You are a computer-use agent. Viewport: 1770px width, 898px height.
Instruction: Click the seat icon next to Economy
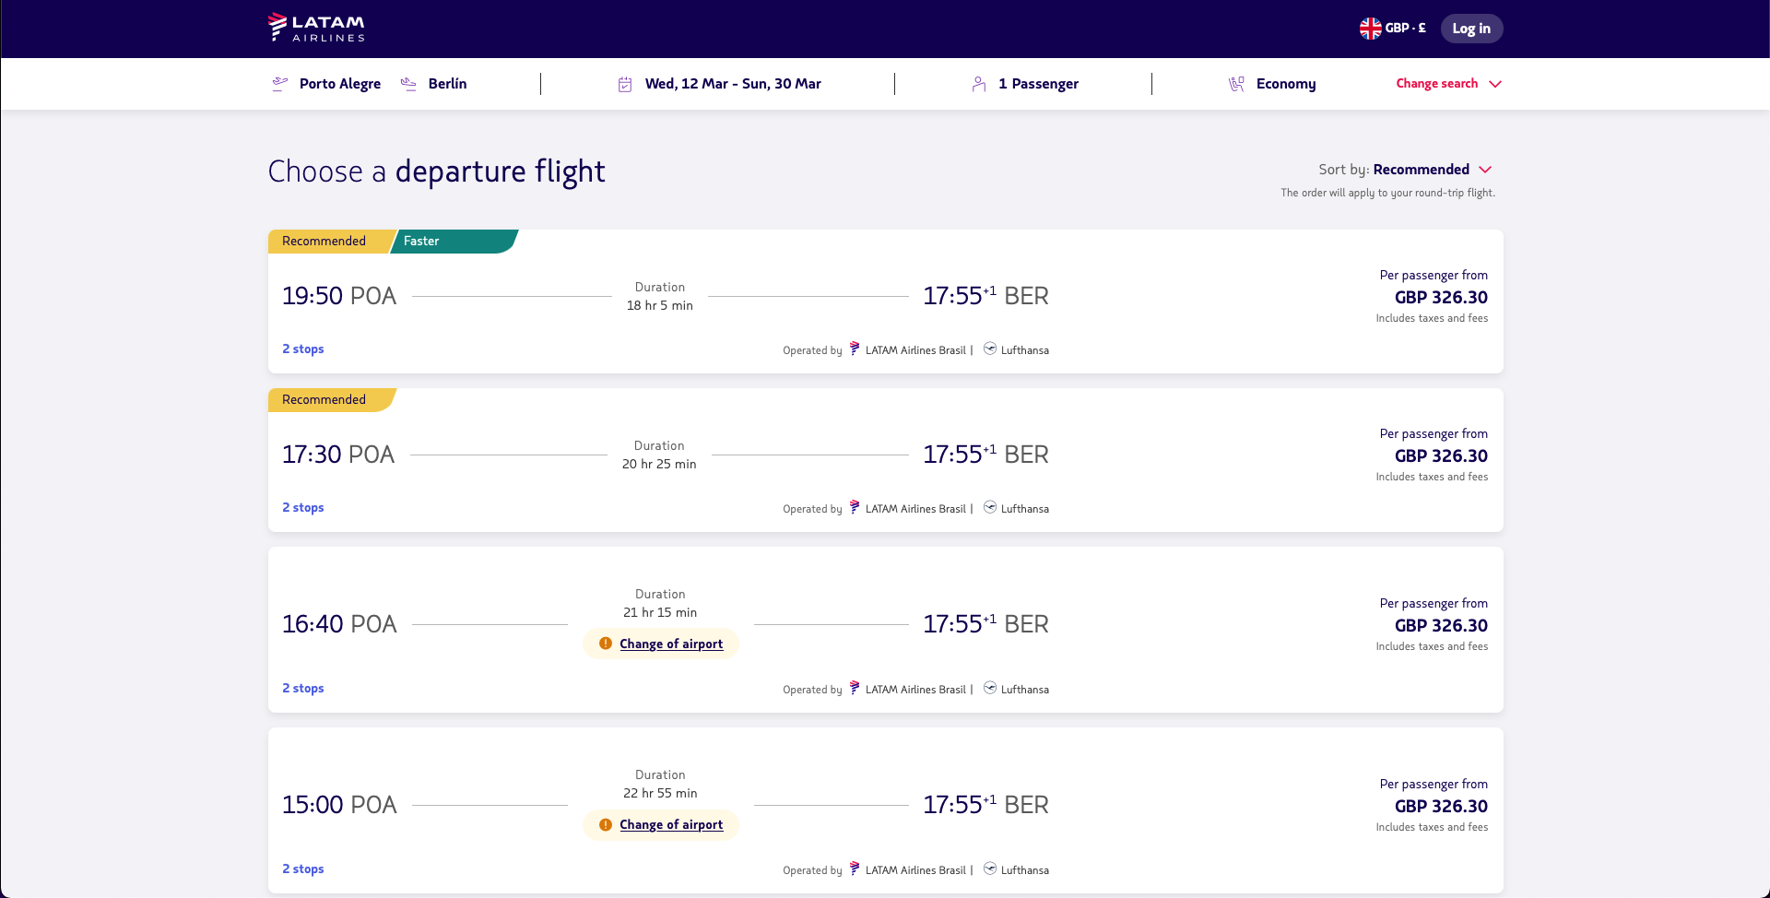click(1236, 84)
